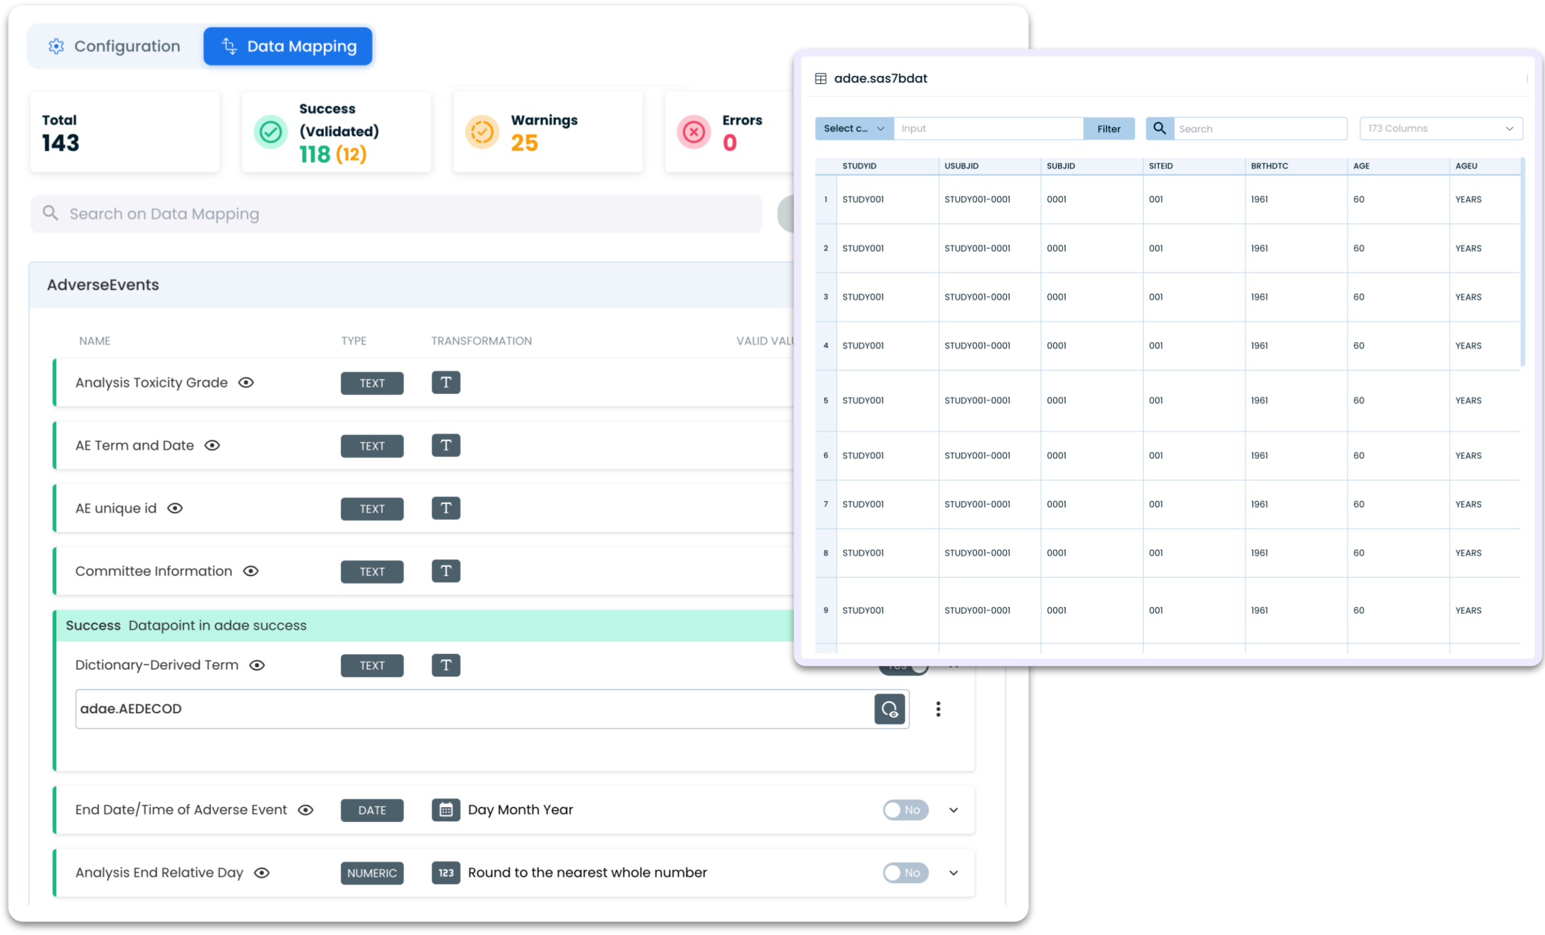Click the NUMERIC type badge
Screen dimensions: 1545x935
(372, 873)
